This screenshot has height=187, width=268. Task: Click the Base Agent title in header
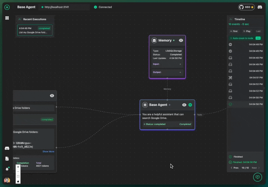pos(26,7)
